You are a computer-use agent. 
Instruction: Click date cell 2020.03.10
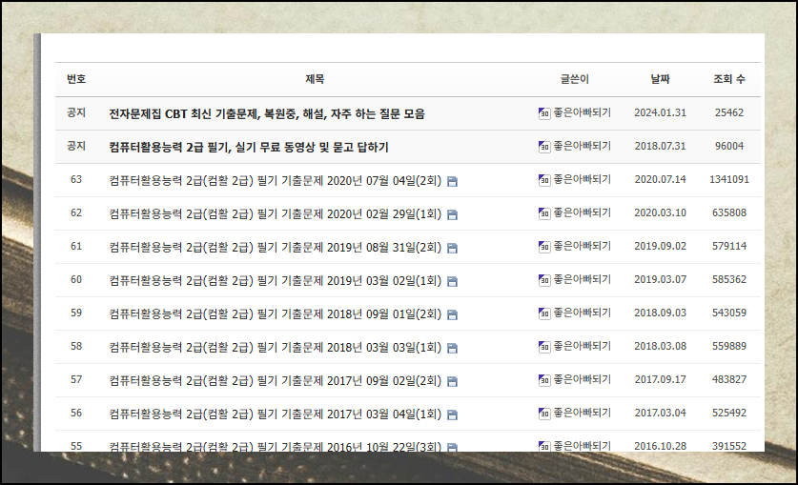660,213
